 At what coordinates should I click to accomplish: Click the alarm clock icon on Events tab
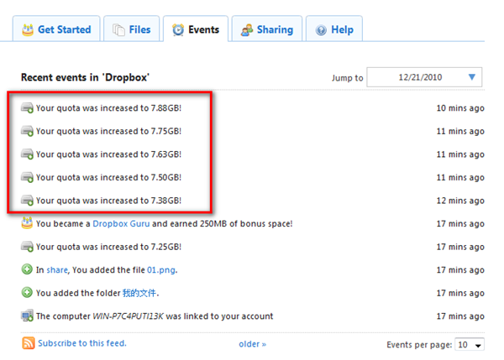pos(178,30)
